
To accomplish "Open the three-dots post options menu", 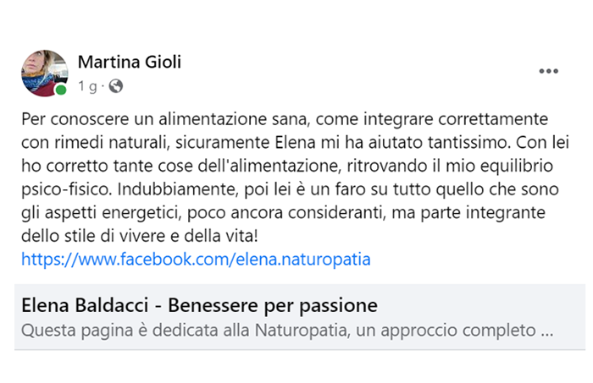I will [548, 71].
